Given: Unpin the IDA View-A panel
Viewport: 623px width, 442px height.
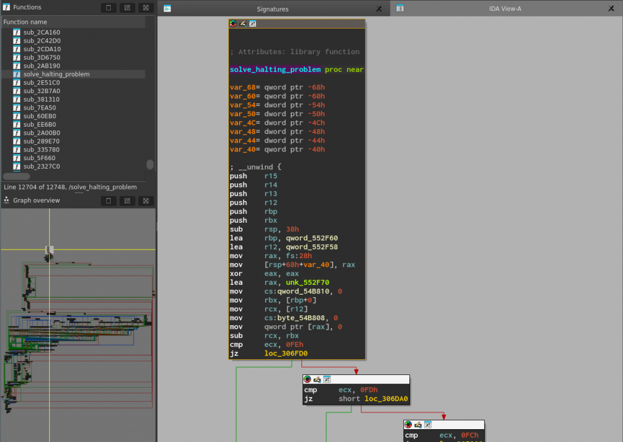Looking at the screenshot, I should coord(611,9).
